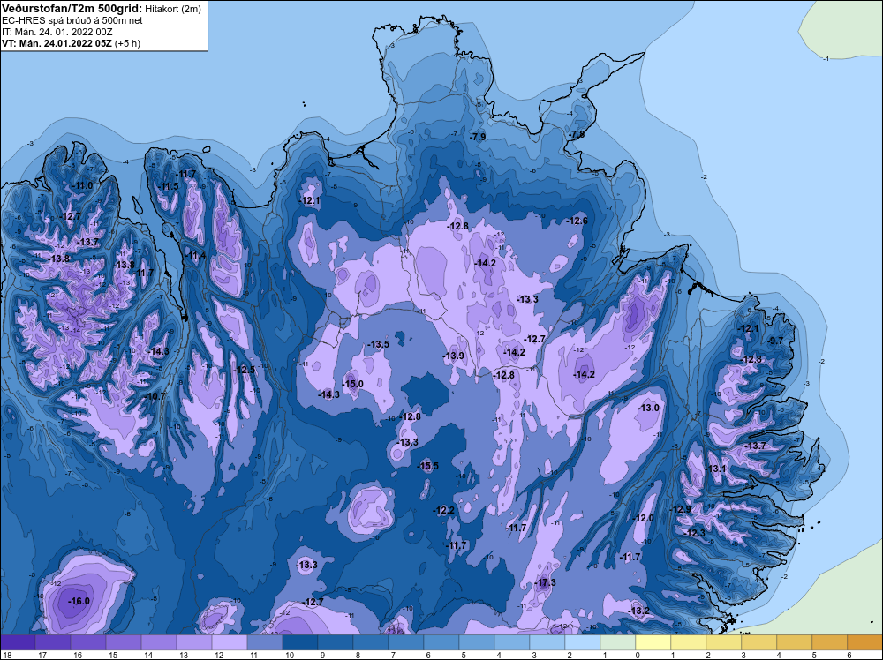Image resolution: width=883 pixels, height=660 pixels.
Task: Click legend swatch between -1 and 0
Action: (618, 642)
